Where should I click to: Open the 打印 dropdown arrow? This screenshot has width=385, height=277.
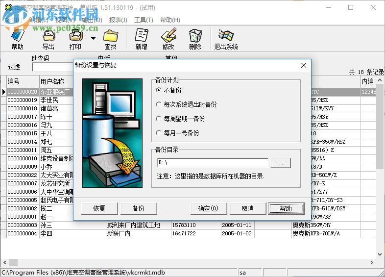93,38
